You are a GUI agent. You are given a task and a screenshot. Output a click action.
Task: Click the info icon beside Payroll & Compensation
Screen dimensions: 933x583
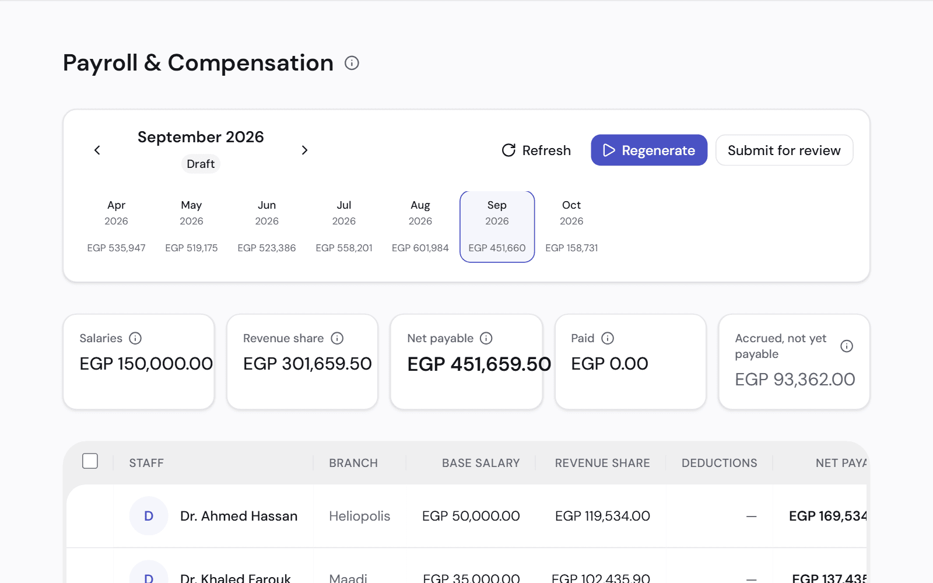(x=352, y=63)
